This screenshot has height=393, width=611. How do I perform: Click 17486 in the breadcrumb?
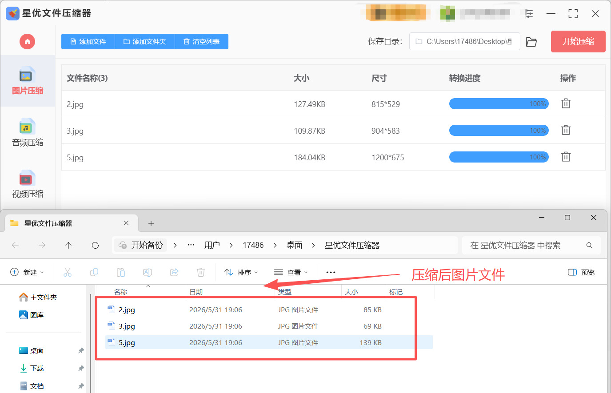pos(253,245)
